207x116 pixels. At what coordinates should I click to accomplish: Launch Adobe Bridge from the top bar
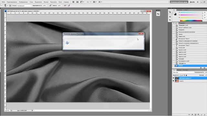73,2
